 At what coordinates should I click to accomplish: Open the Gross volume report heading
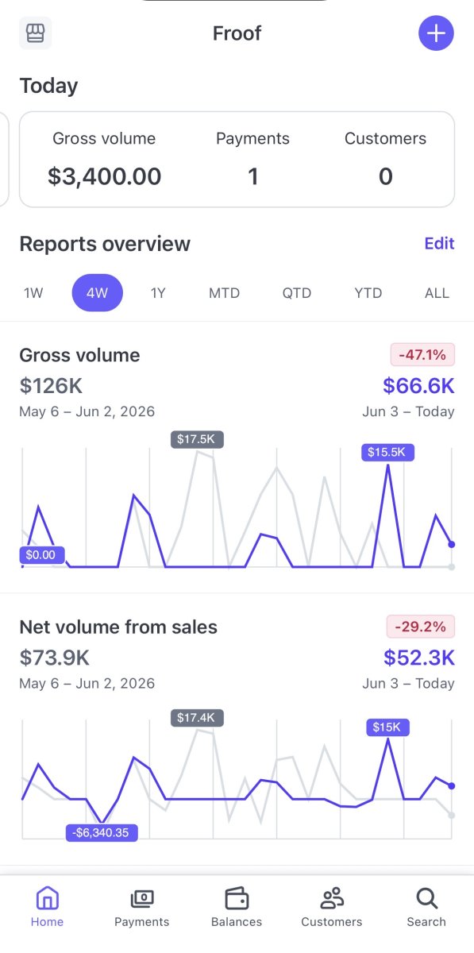(79, 355)
